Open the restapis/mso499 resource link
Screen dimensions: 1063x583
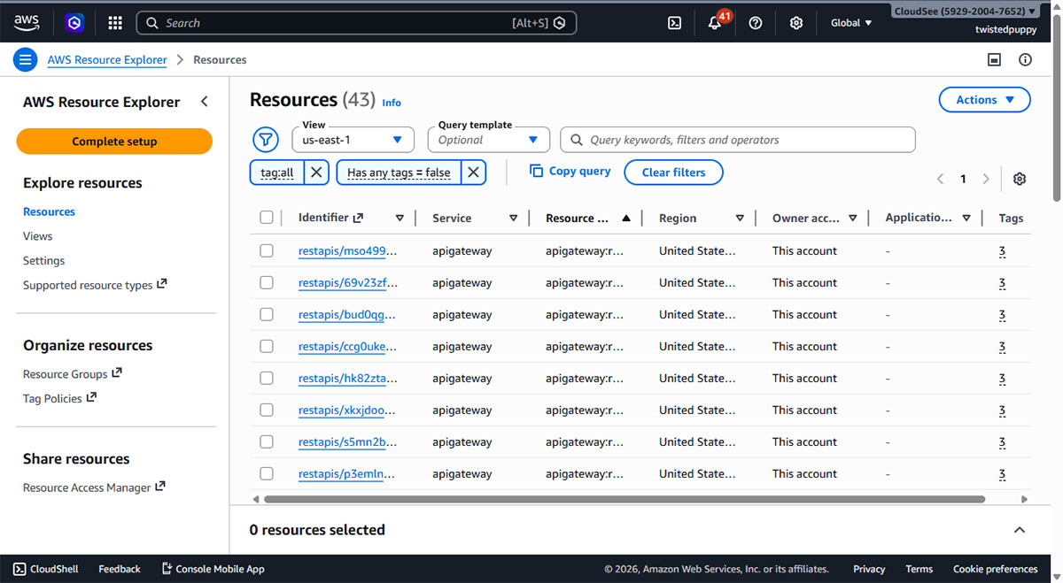pos(347,251)
